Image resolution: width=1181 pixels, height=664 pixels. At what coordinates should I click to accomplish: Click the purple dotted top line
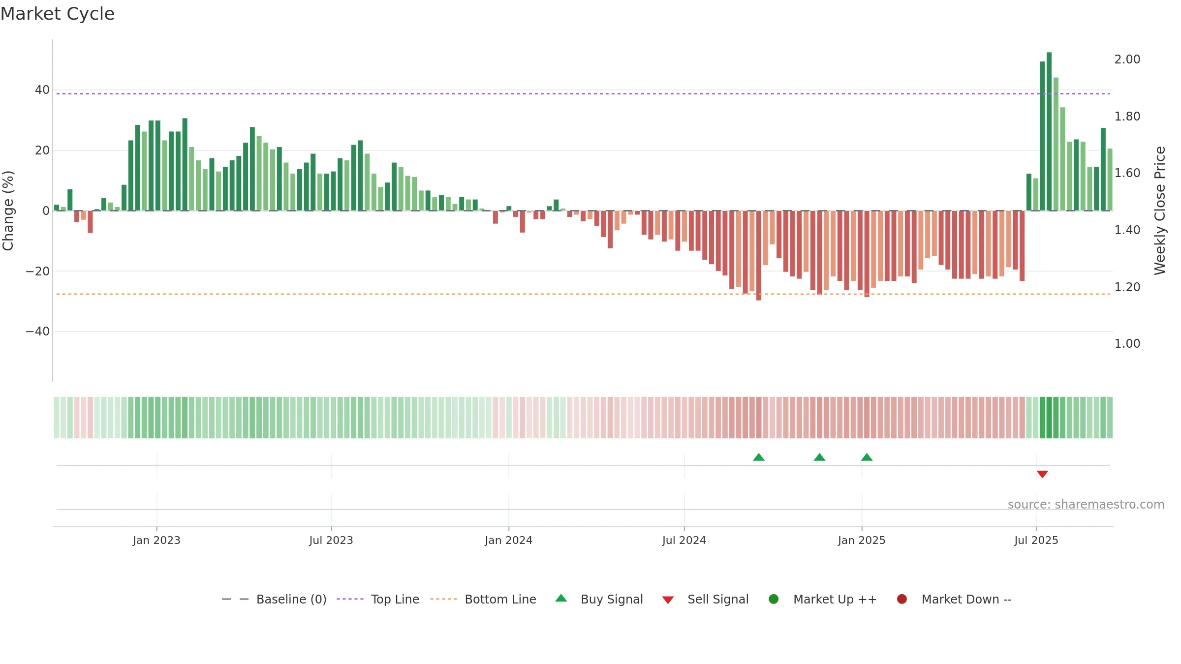(x=583, y=93)
